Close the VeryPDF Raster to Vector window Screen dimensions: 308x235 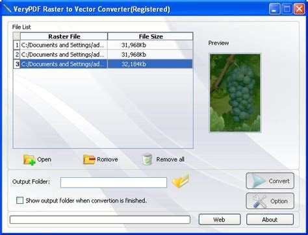tap(299, 9)
